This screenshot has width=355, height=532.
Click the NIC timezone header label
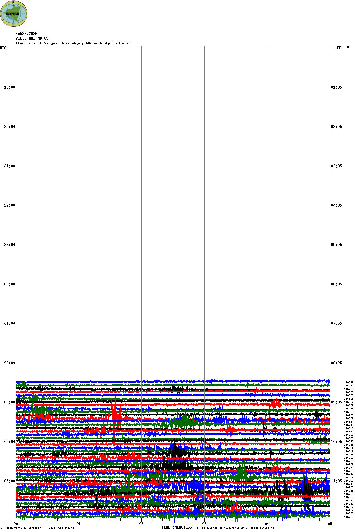[x=3, y=48]
